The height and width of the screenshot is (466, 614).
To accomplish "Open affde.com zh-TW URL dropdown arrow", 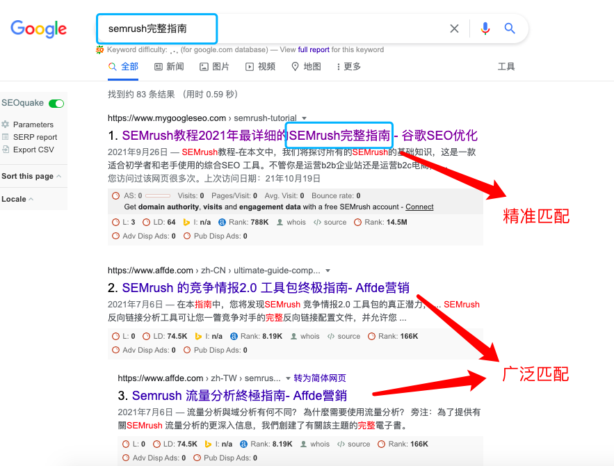I will (x=288, y=378).
